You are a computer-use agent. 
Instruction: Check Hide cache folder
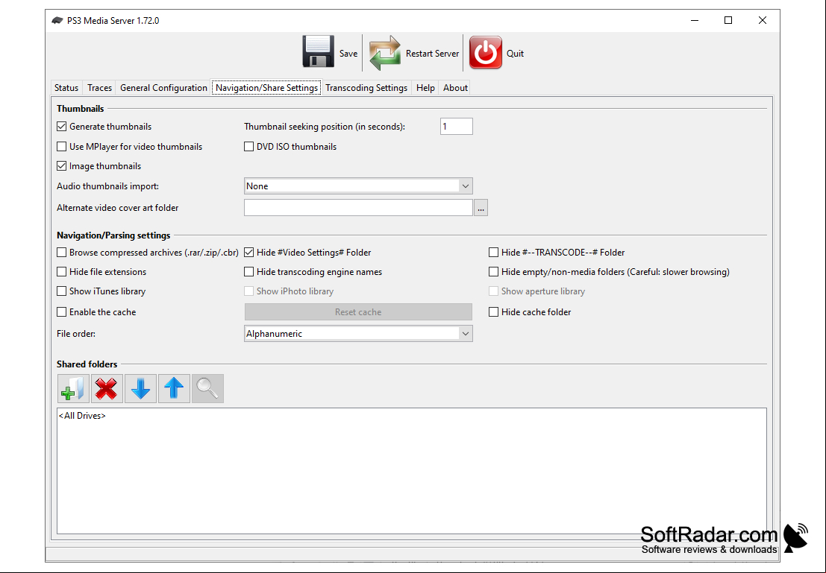[493, 311]
